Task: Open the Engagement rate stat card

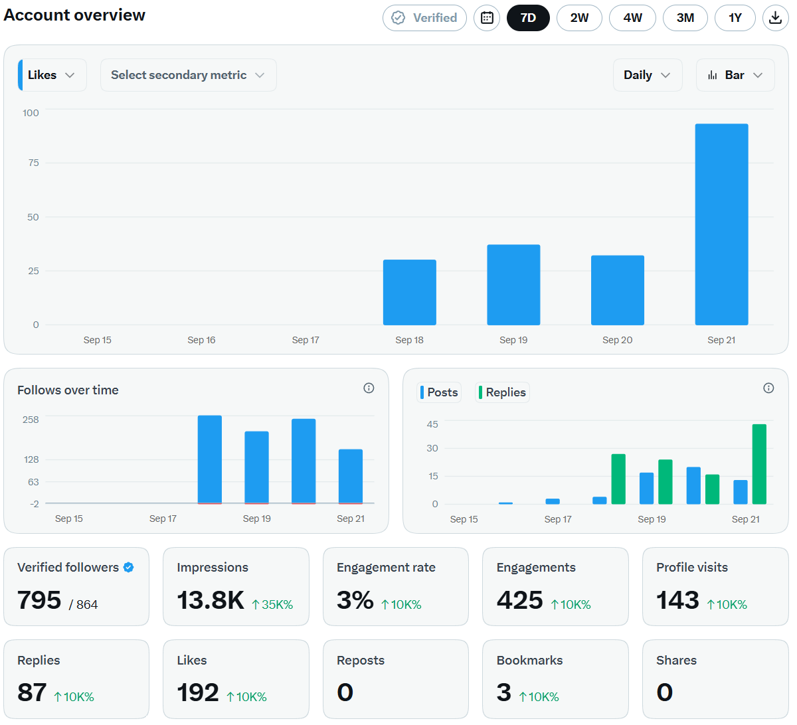Action: click(396, 586)
